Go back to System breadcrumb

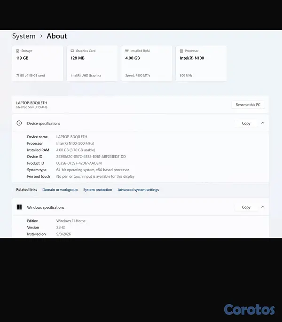tap(24, 36)
